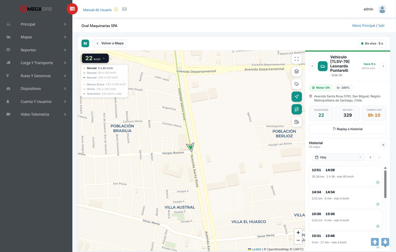The height and width of the screenshot is (252, 396).
Task: Open the Reportes sidebar menu
Action: (36, 50)
